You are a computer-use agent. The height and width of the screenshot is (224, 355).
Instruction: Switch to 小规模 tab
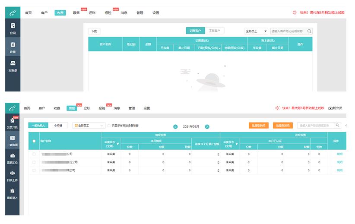tap(58, 126)
